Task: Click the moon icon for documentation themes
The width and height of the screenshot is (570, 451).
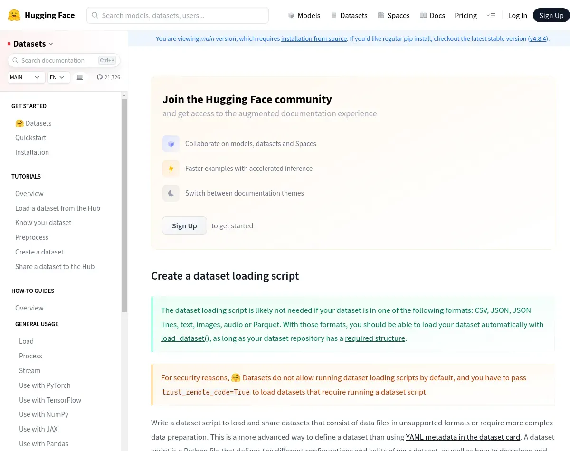Action: tap(171, 193)
